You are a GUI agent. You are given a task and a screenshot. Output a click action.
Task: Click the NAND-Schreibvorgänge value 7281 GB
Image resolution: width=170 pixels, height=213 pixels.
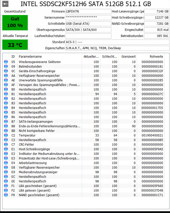157,24
